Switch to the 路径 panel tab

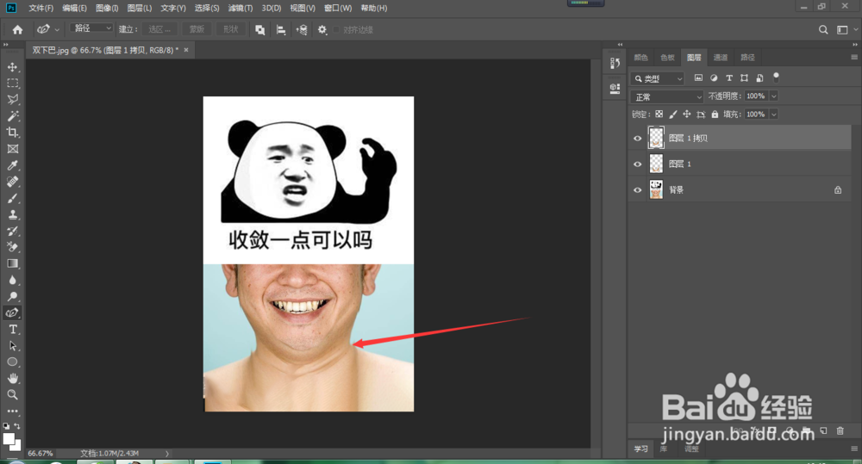click(x=747, y=57)
